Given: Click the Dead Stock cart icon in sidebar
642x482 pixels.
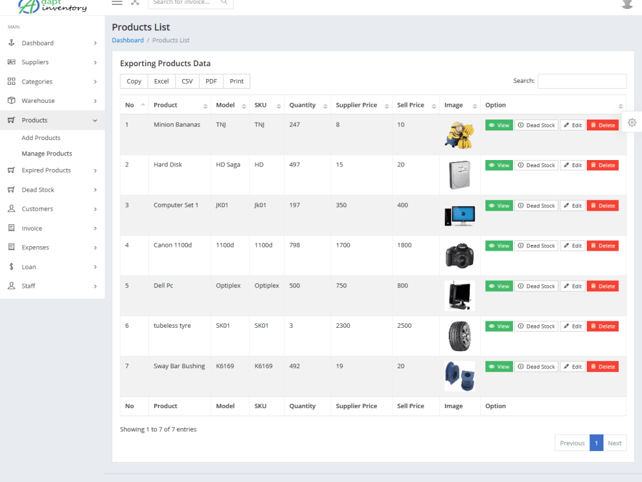Looking at the screenshot, I should pos(12,190).
